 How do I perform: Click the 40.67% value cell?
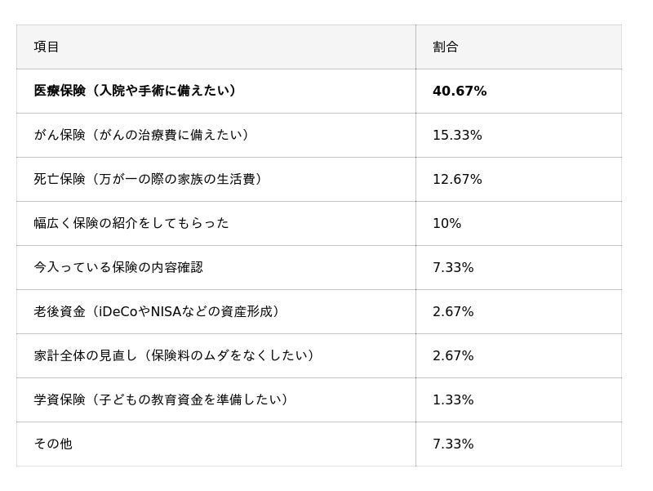click(x=460, y=91)
